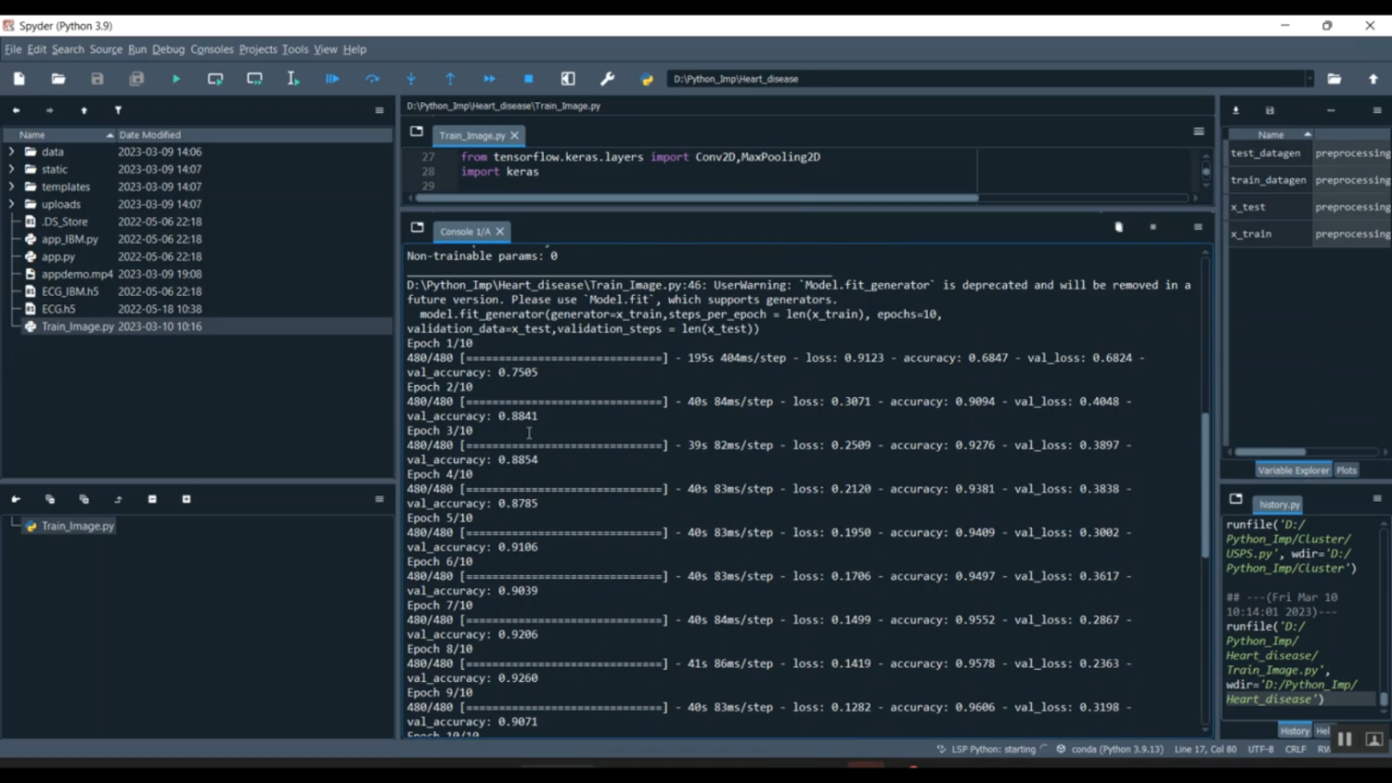Click the Maximize current pane icon

point(568,79)
